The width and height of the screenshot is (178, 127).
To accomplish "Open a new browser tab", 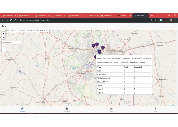I will (x=152, y=16).
